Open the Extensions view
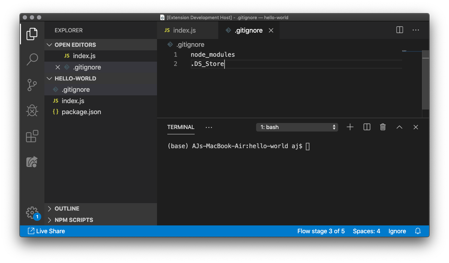This screenshot has width=449, height=263. coord(32,136)
